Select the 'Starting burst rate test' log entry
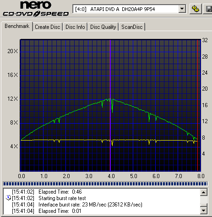This screenshot has width=212, height=217. [x=49, y=198]
